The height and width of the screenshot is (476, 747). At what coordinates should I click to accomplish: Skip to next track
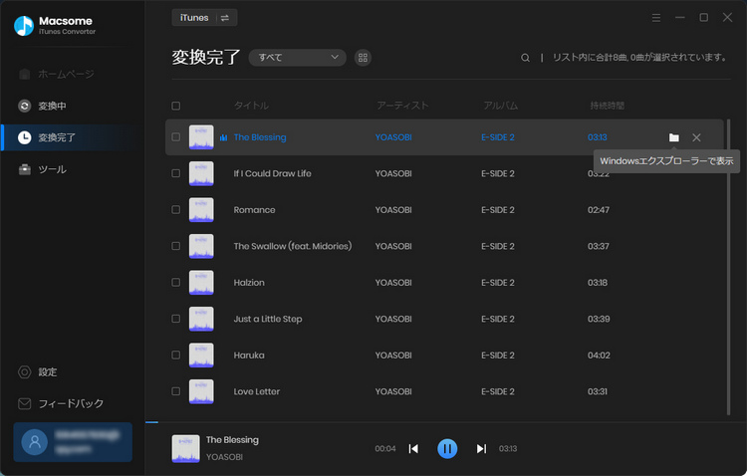tap(481, 449)
